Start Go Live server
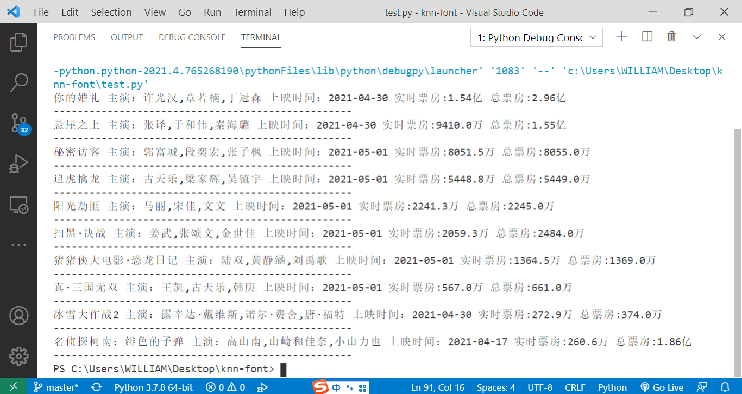742x394 pixels. pos(662,387)
